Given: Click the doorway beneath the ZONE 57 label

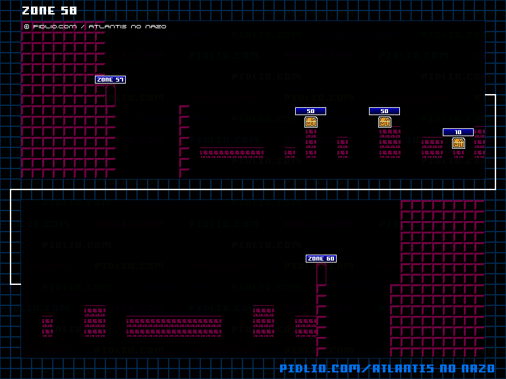Looking at the screenshot, I should [x=111, y=95].
